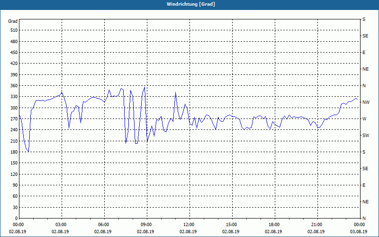Select the 360 degree axis label

[14, 86]
